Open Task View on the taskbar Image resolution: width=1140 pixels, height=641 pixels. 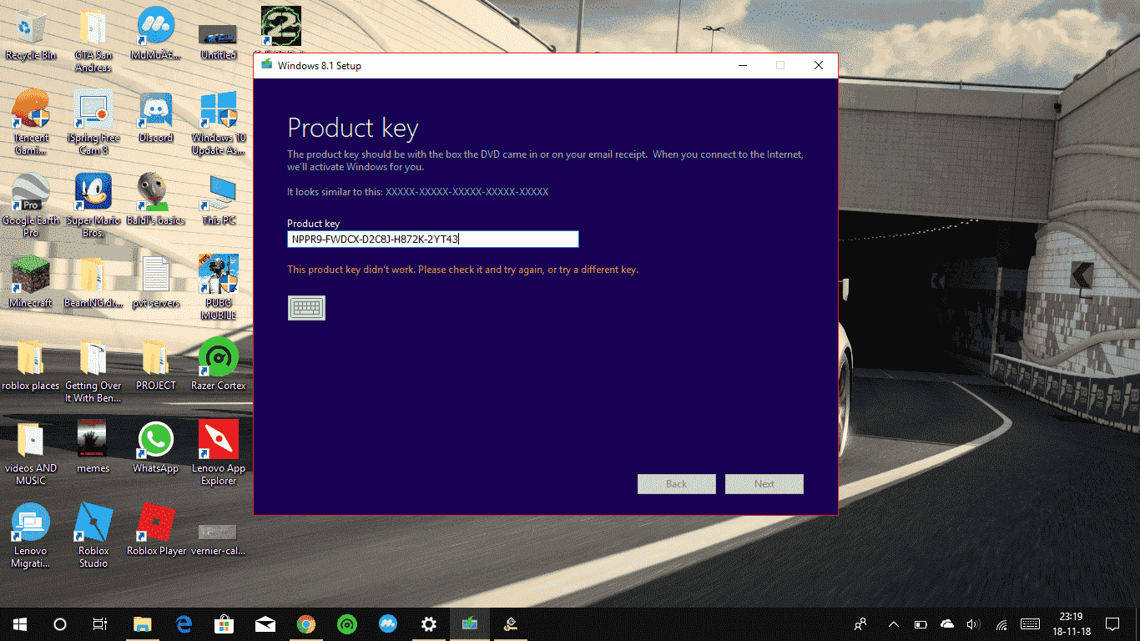tap(100, 624)
